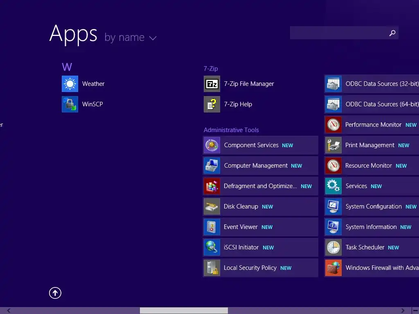The width and height of the screenshot is (419, 314).
Task: Click the 'Task Scheduler' label text
Action: (365, 247)
